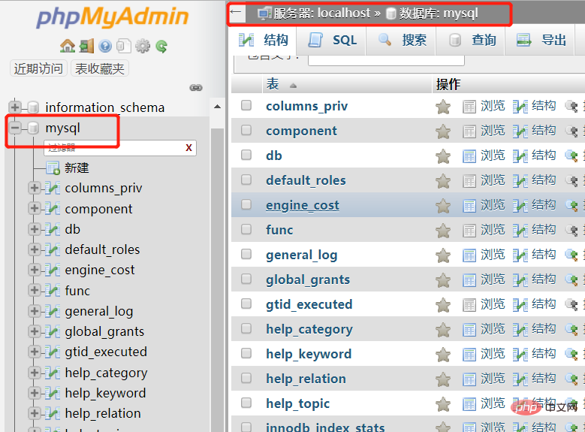Open the MySQL documentation page icon

click(x=124, y=47)
